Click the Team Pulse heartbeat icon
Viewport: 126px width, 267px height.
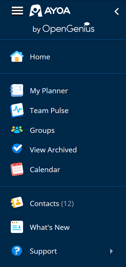click(17, 110)
